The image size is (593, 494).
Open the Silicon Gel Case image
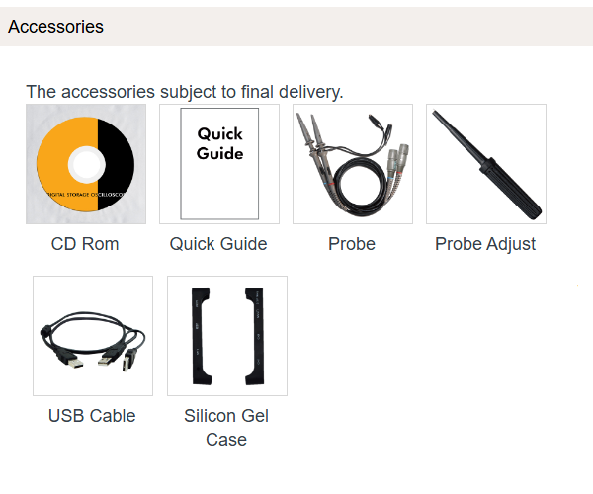pos(227,336)
